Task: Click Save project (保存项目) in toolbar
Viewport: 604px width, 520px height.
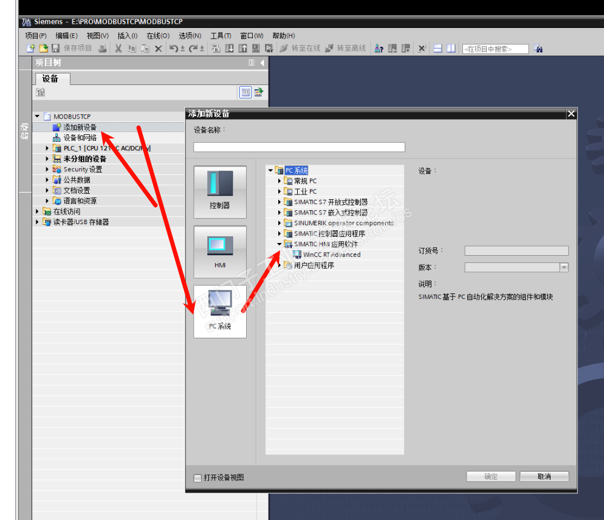Action: click(x=72, y=48)
